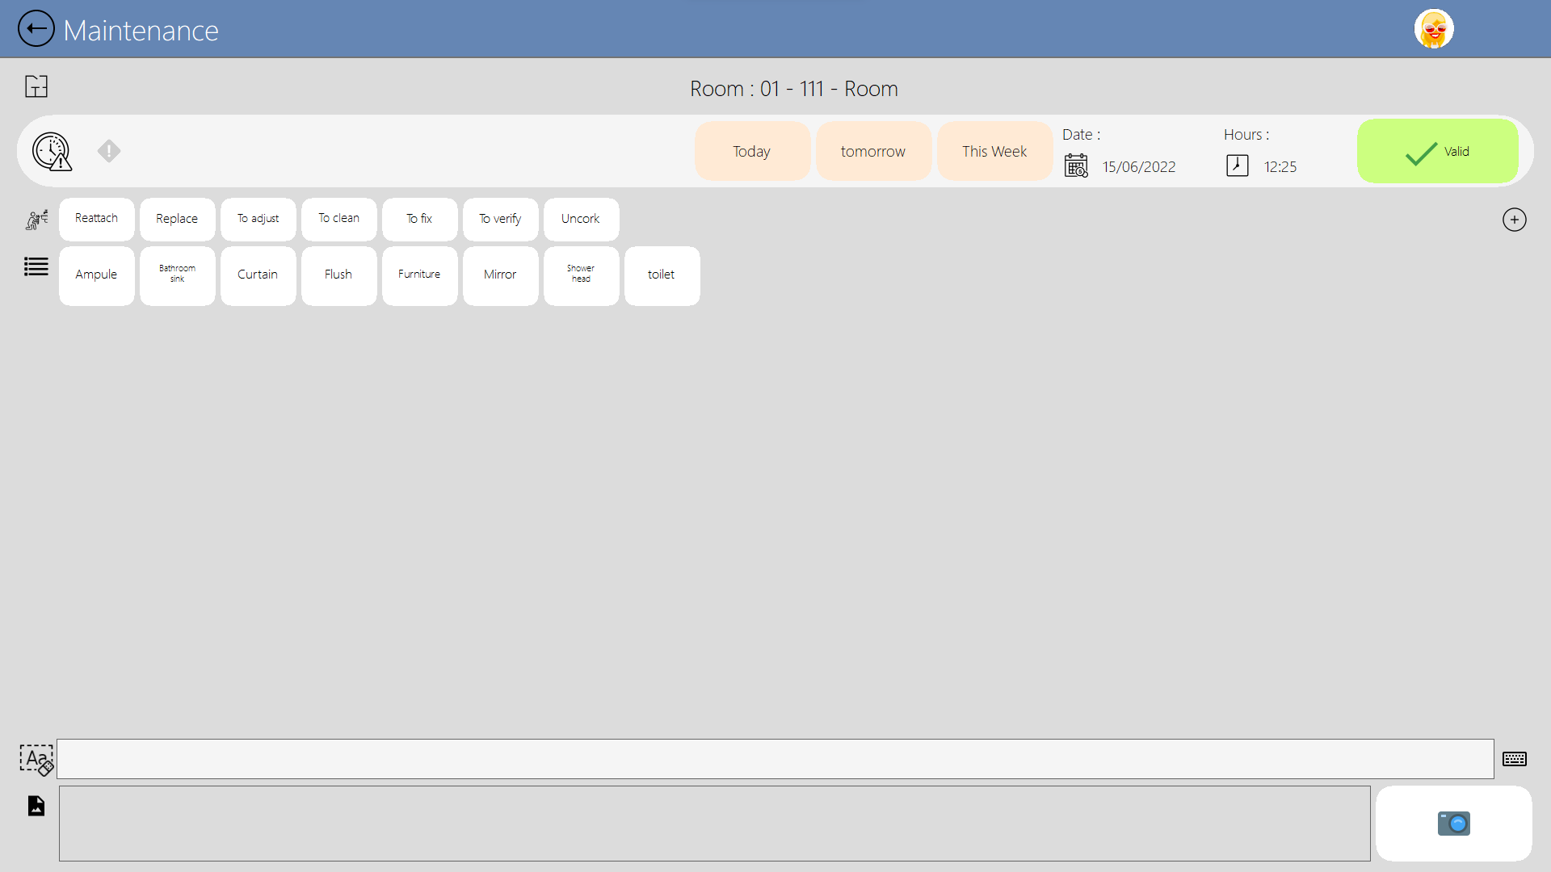Select the This Week option
The width and height of the screenshot is (1551, 872).
pos(994,152)
